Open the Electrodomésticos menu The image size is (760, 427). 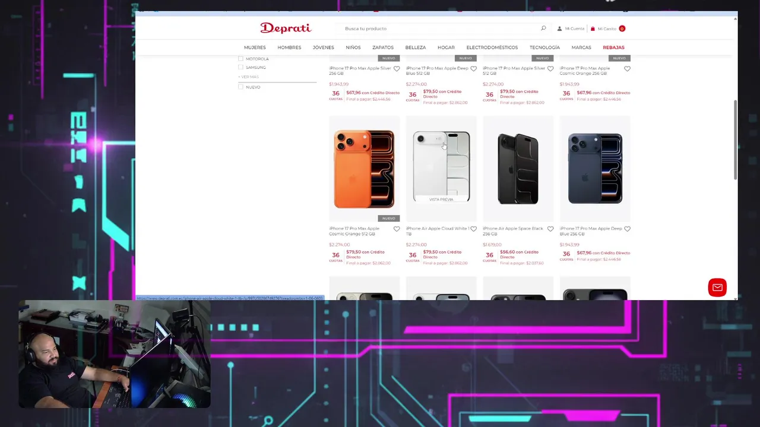492,47
